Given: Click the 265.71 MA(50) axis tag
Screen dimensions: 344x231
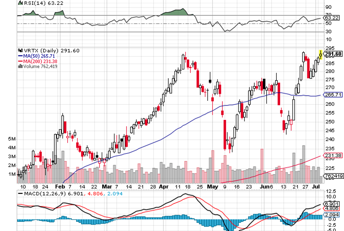Looking at the screenshot, I should (332, 95).
